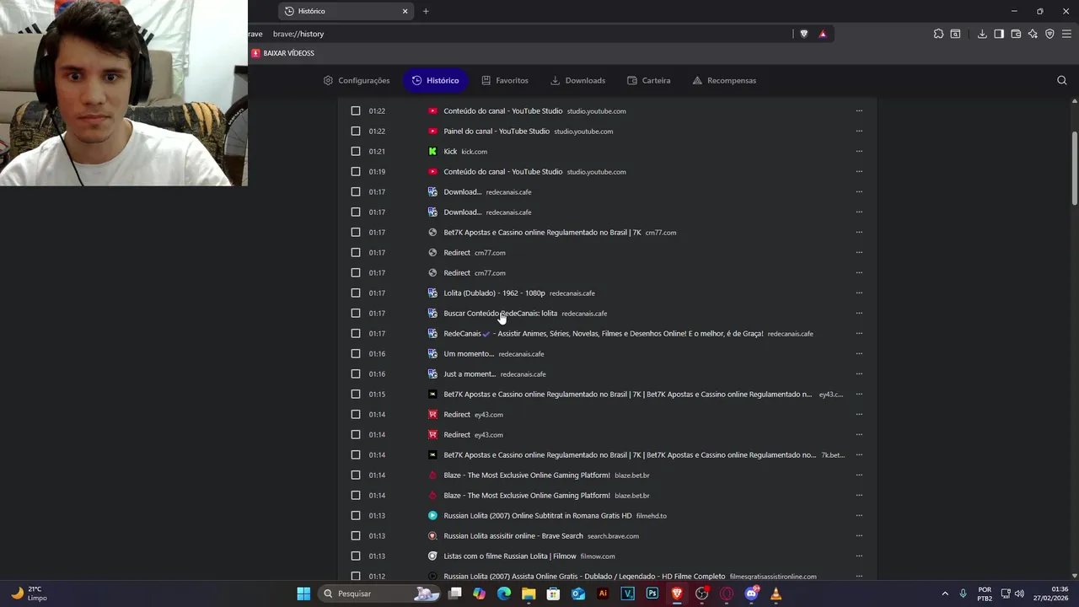Open Opera GX from the taskbar
The width and height of the screenshot is (1079, 607).
pos(727,594)
